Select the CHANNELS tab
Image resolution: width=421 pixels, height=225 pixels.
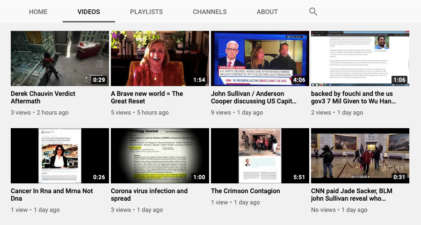click(210, 12)
